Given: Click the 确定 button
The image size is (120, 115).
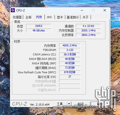Looking at the screenshot, I should 100,104.
